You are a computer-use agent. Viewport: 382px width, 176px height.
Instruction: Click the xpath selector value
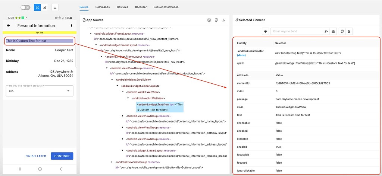tap(315, 63)
